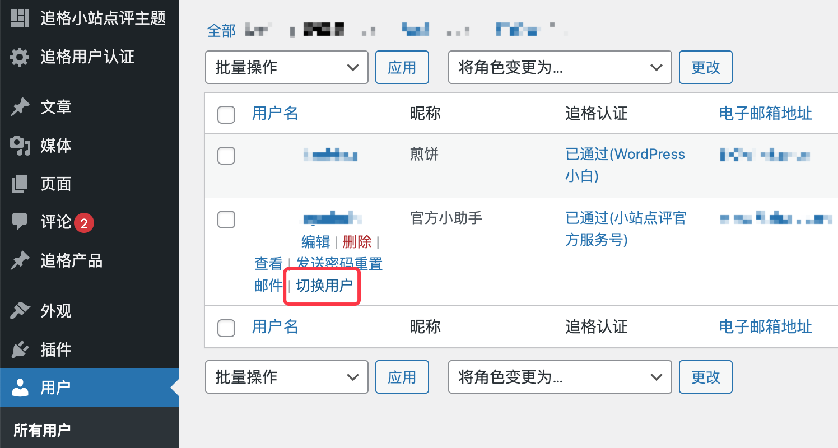838x448 pixels.
Task: Sort by 电子邮箱地址 column header
Action: [766, 114]
